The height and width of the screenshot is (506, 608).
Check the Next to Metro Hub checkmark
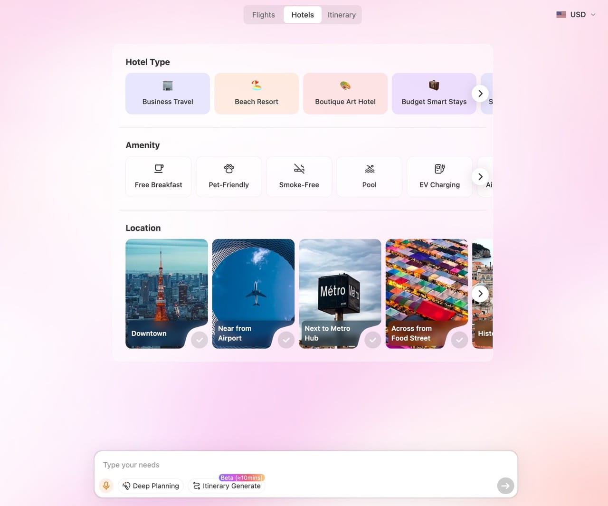coord(373,340)
